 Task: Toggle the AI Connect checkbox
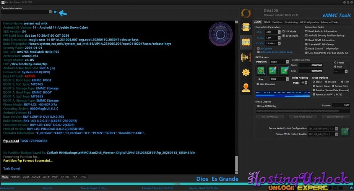[x=258, y=49]
